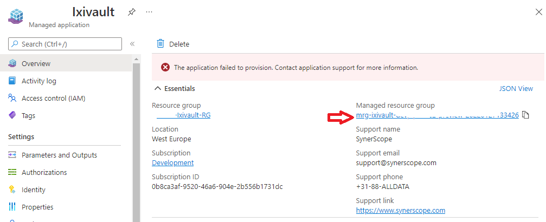Go to Access control (IAM)

tap(53, 99)
